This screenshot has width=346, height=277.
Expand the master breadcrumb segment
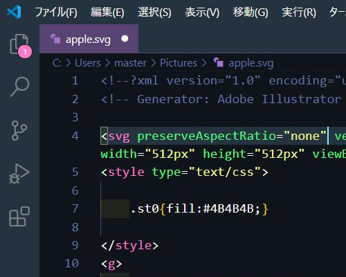(130, 63)
